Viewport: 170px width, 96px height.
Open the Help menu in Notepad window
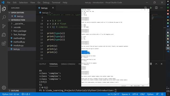93,11
